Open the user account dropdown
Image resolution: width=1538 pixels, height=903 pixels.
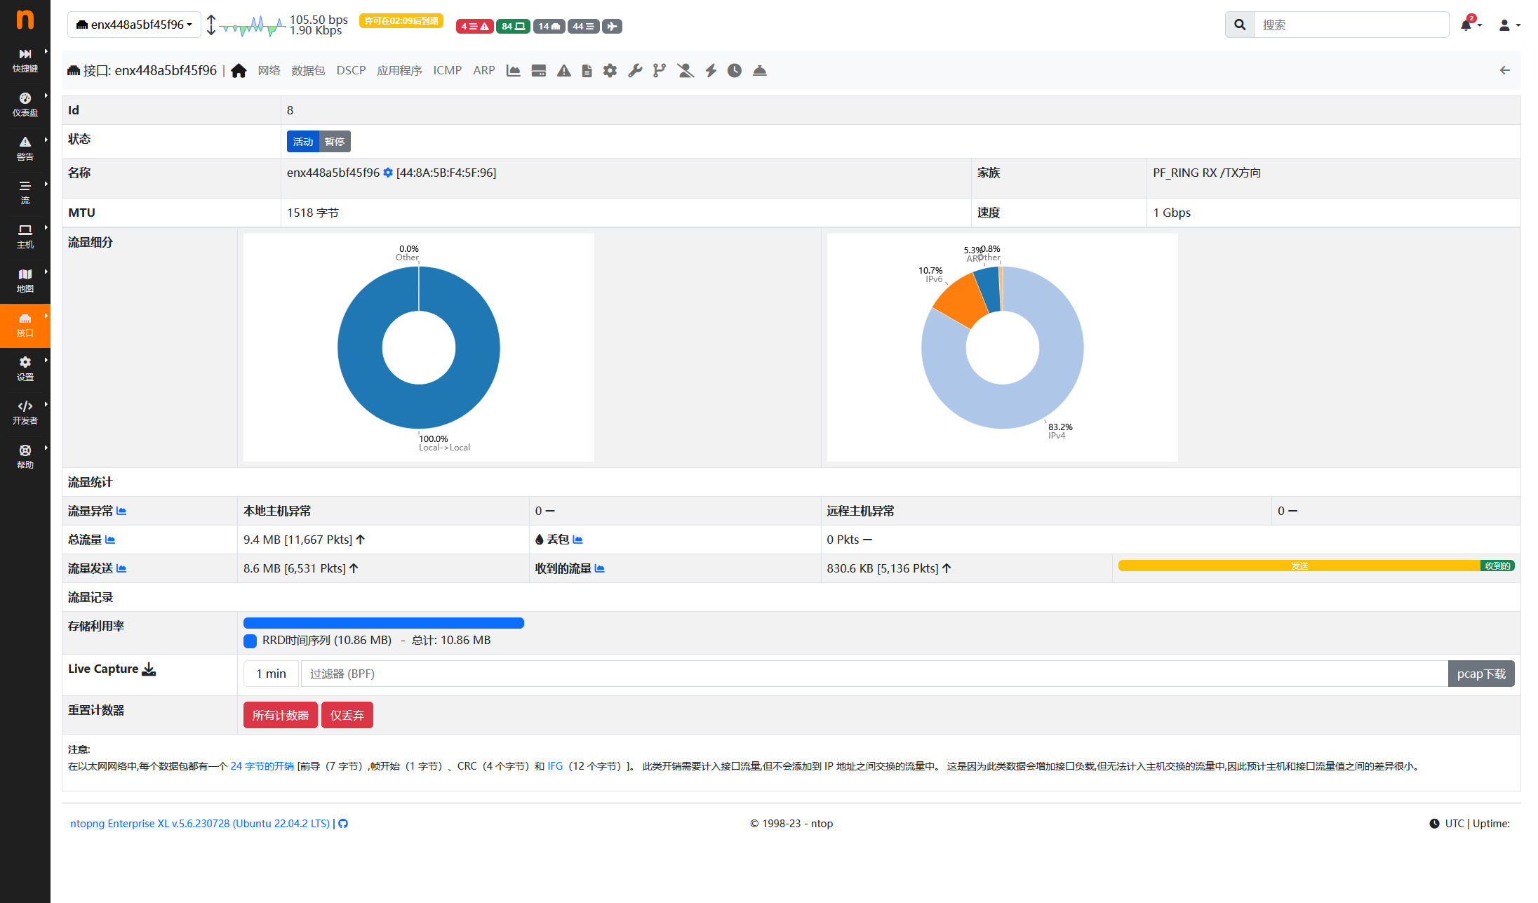pyautogui.click(x=1509, y=25)
